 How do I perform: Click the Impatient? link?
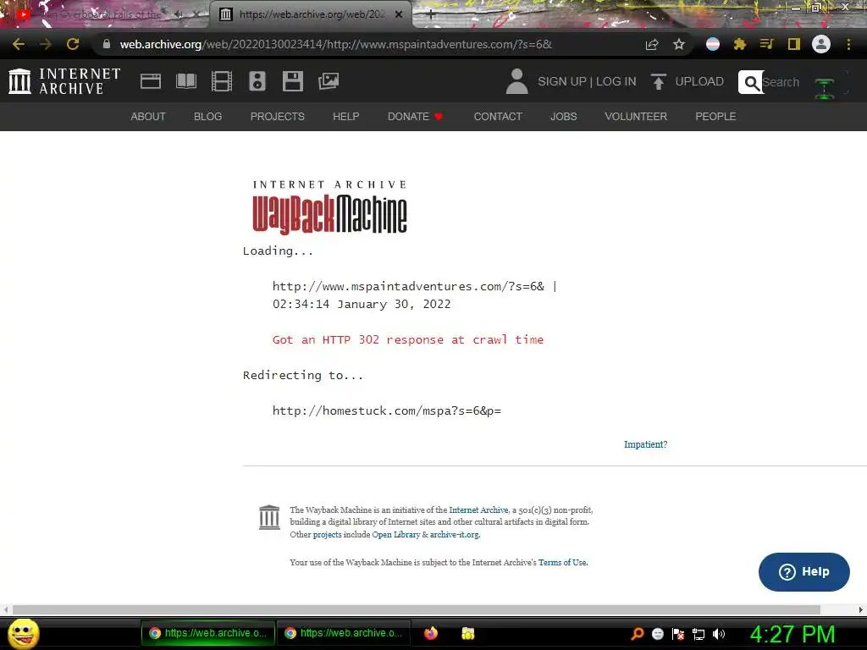645,444
